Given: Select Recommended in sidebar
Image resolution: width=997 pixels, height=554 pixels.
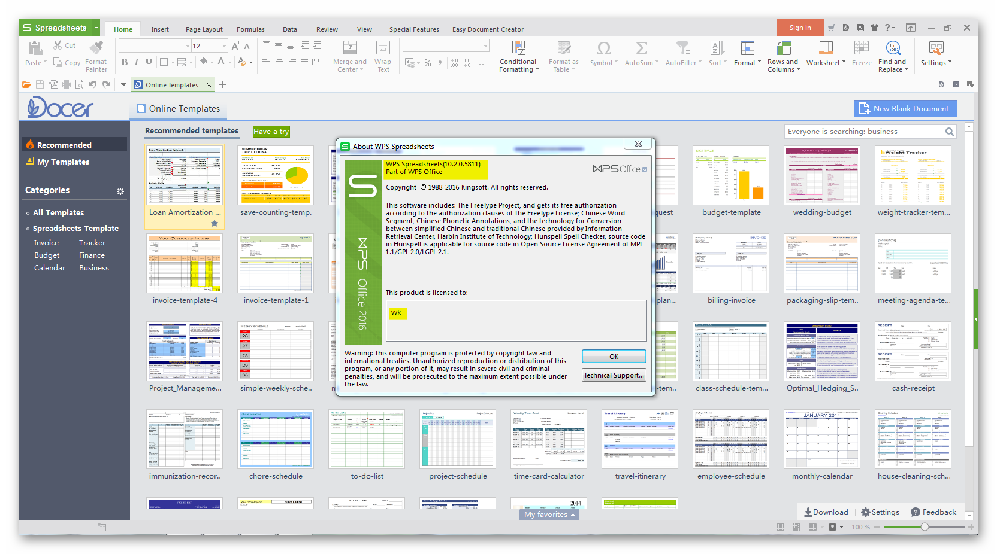Looking at the screenshot, I should point(74,145).
